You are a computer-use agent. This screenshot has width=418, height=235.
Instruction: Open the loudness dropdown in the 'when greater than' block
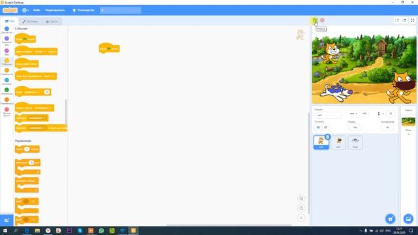coord(31,92)
